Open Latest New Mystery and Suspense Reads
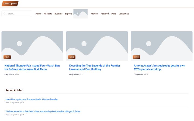This screenshot has height=121, width=194. tap(32, 99)
